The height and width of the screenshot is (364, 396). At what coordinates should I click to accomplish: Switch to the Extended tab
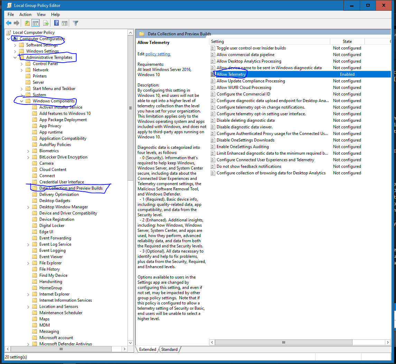click(x=148, y=349)
